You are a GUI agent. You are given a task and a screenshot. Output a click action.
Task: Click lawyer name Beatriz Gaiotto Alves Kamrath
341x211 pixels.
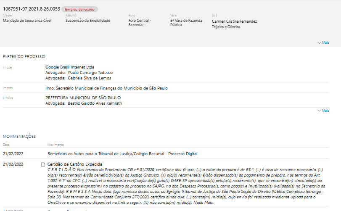[95, 103]
